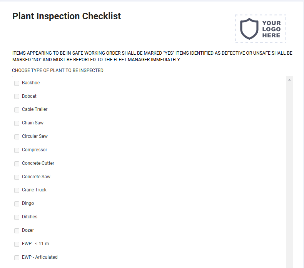Toggle the Compressor checkbox
The image size is (304, 268).
[17, 150]
